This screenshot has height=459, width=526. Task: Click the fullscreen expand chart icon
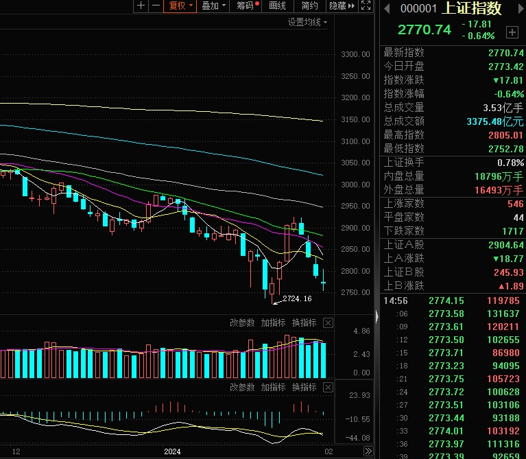pyautogui.click(x=366, y=6)
